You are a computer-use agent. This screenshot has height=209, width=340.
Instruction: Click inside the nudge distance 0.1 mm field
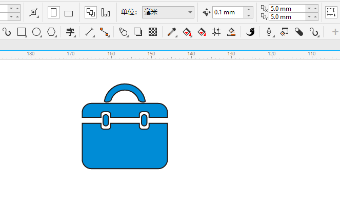[227, 12]
